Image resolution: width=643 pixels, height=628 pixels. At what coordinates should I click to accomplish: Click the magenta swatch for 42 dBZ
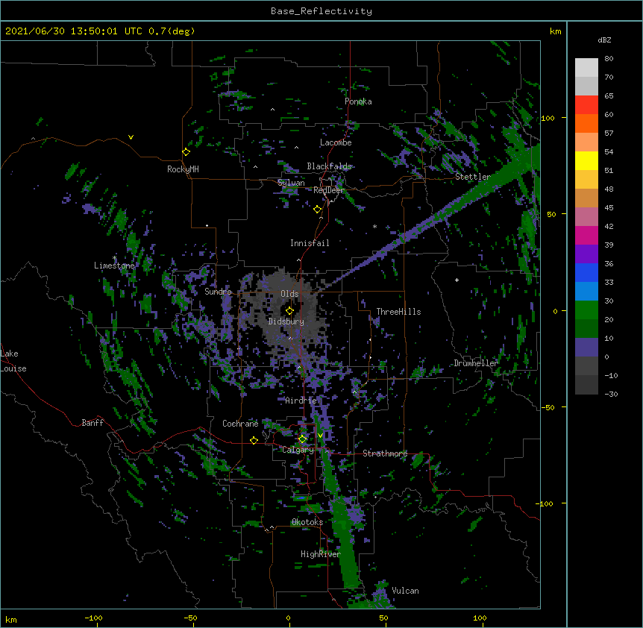(586, 235)
